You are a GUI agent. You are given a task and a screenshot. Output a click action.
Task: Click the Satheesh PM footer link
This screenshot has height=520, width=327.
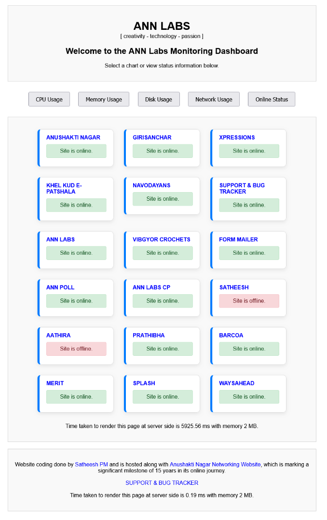click(92, 465)
